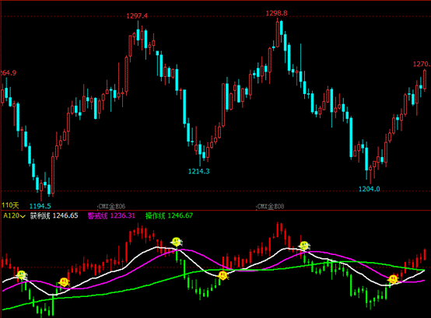The height and width of the screenshot is (318, 431).
Task: Click the second yellow-green smiley signal marker
Action: click(x=177, y=242)
